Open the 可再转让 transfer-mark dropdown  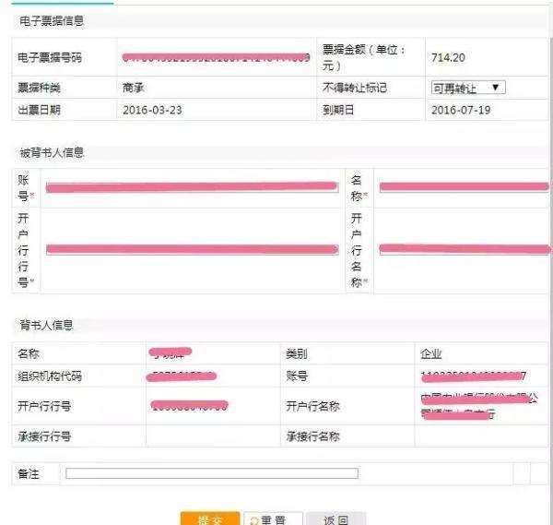pyautogui.click(x=468, y=88)
